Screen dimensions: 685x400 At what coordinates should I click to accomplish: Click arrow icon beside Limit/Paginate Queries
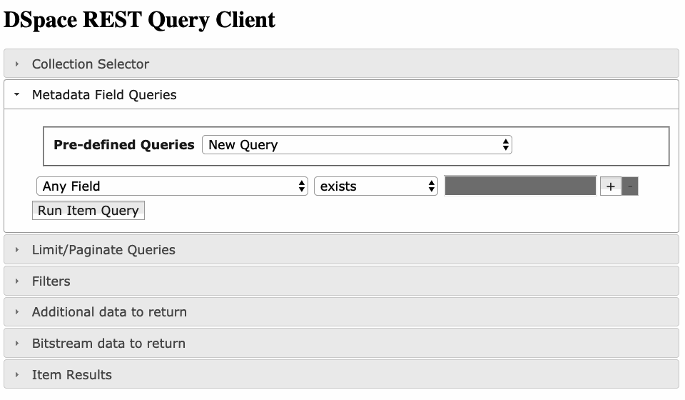coord(16,249)
